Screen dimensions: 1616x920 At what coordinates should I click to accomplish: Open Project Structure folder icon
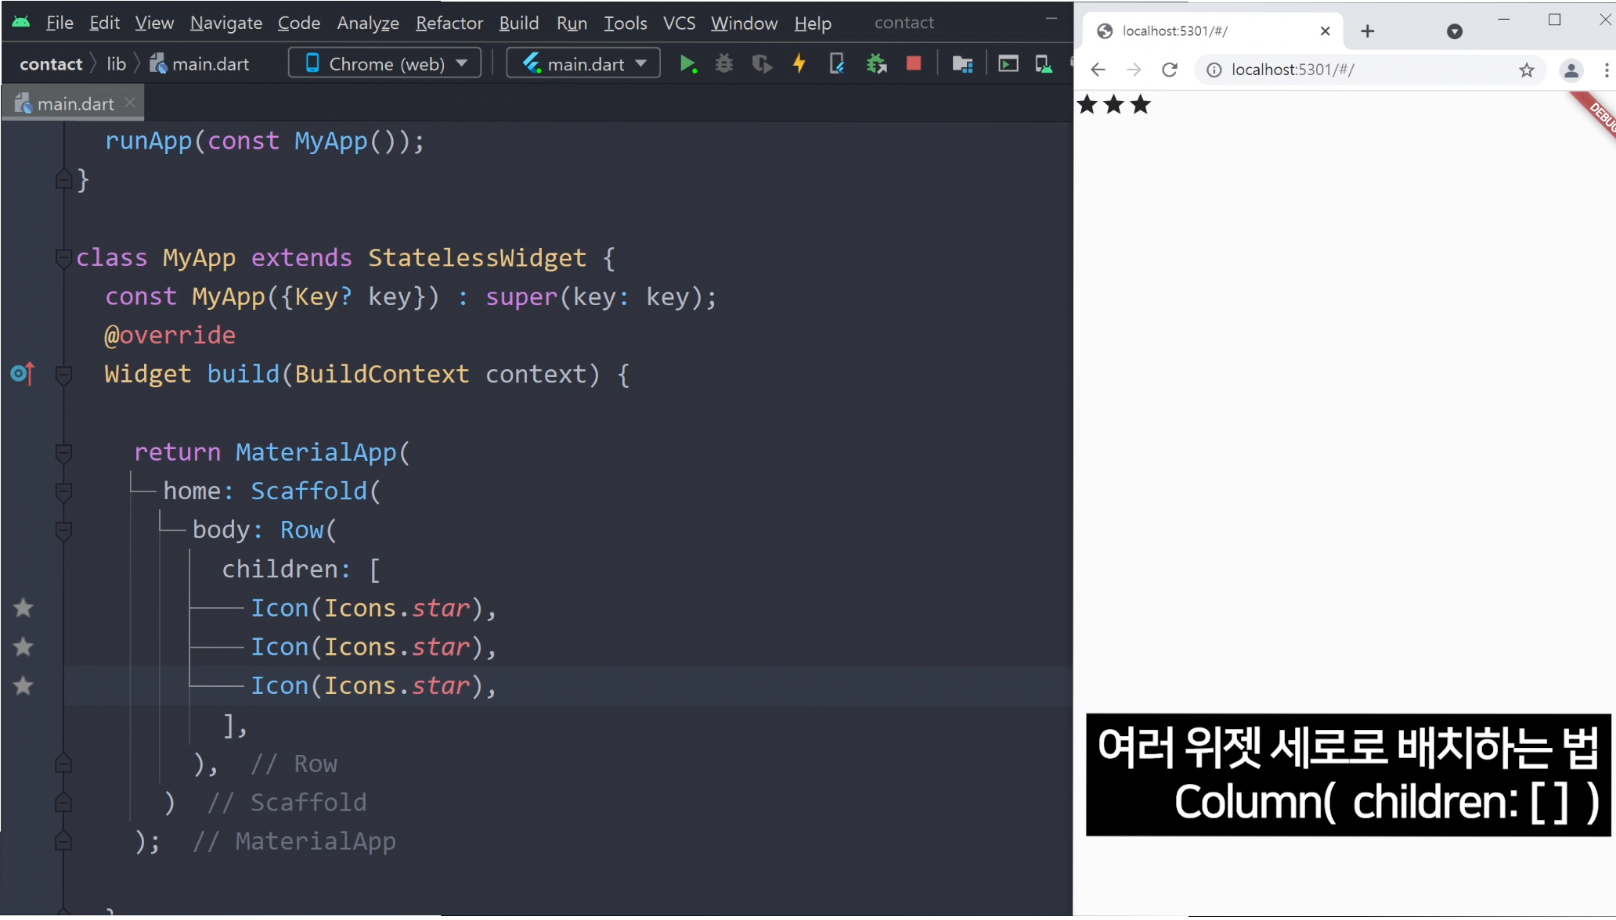coord(962,64)
